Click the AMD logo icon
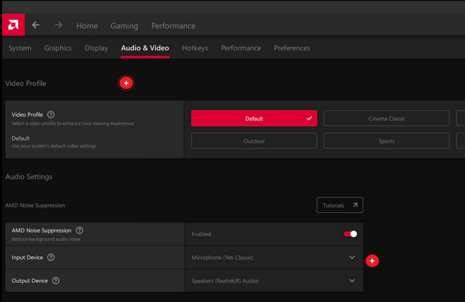 13,25
